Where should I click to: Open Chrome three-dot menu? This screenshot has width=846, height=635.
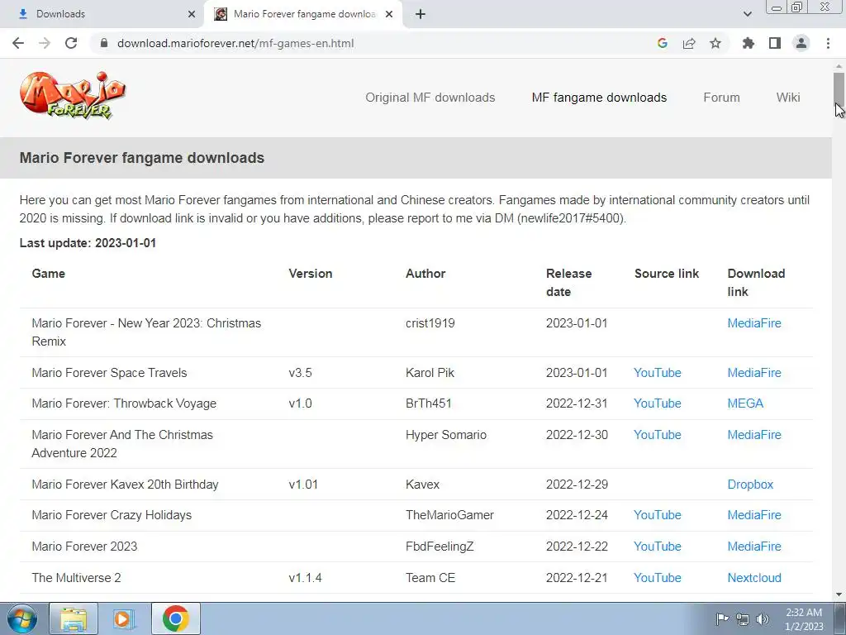828,43
